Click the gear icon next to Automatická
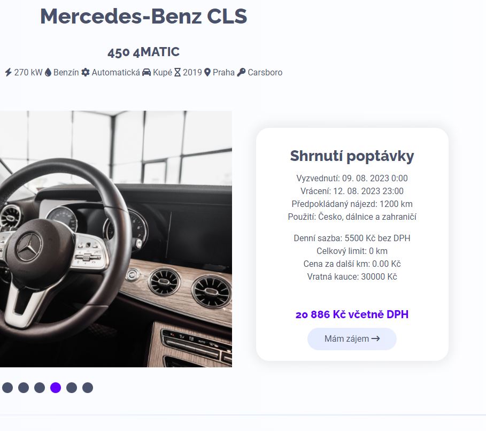Screen dimensions: 486x431 (85, 72)
